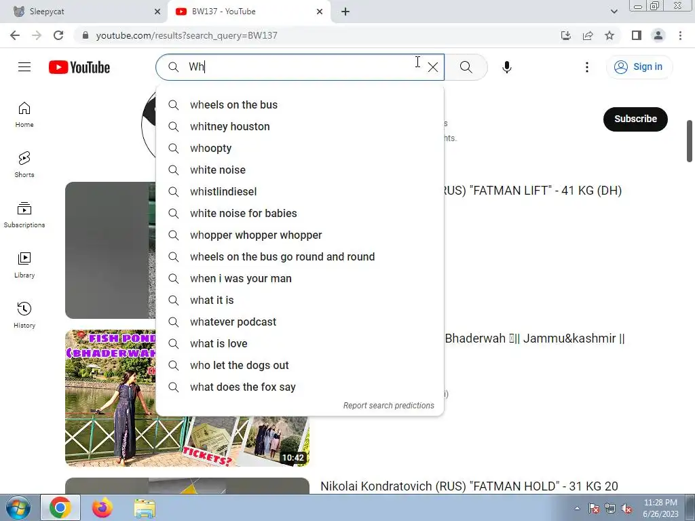Choose suggestion 'wheels on the bus'
The height and width of the screenshot is (521, 695).
click(299, 104)
